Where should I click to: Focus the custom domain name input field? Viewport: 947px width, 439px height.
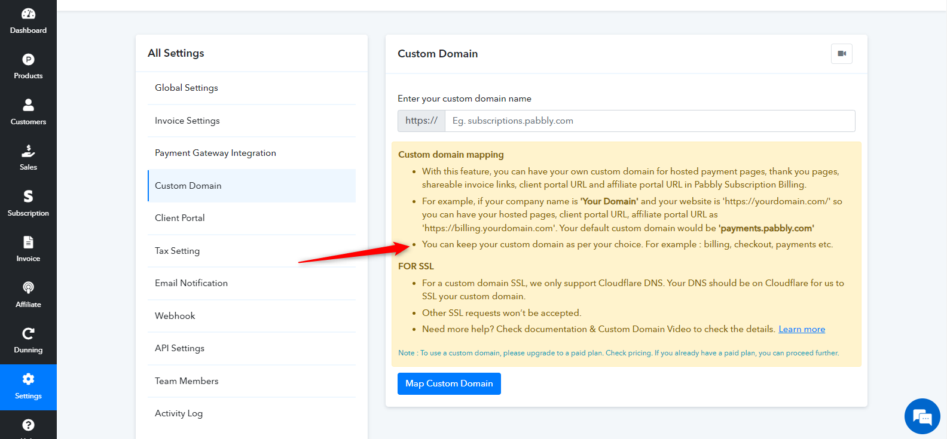click(650, 121)
